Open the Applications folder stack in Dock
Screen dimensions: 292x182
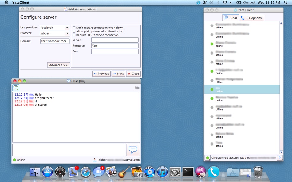(233, 172)
